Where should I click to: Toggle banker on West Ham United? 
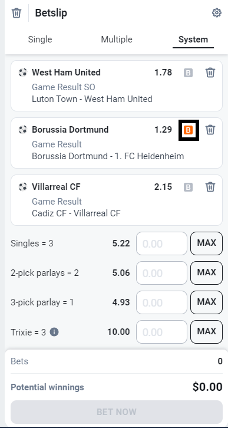188,73
